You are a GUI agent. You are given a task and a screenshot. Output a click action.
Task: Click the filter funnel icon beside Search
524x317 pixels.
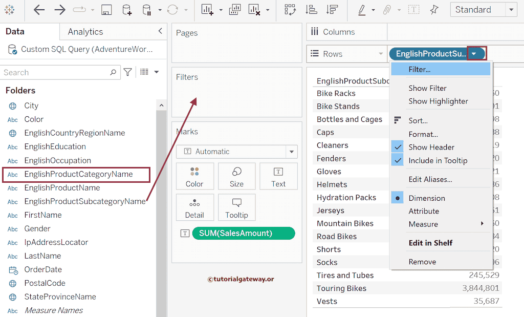[x=128, y=72]
